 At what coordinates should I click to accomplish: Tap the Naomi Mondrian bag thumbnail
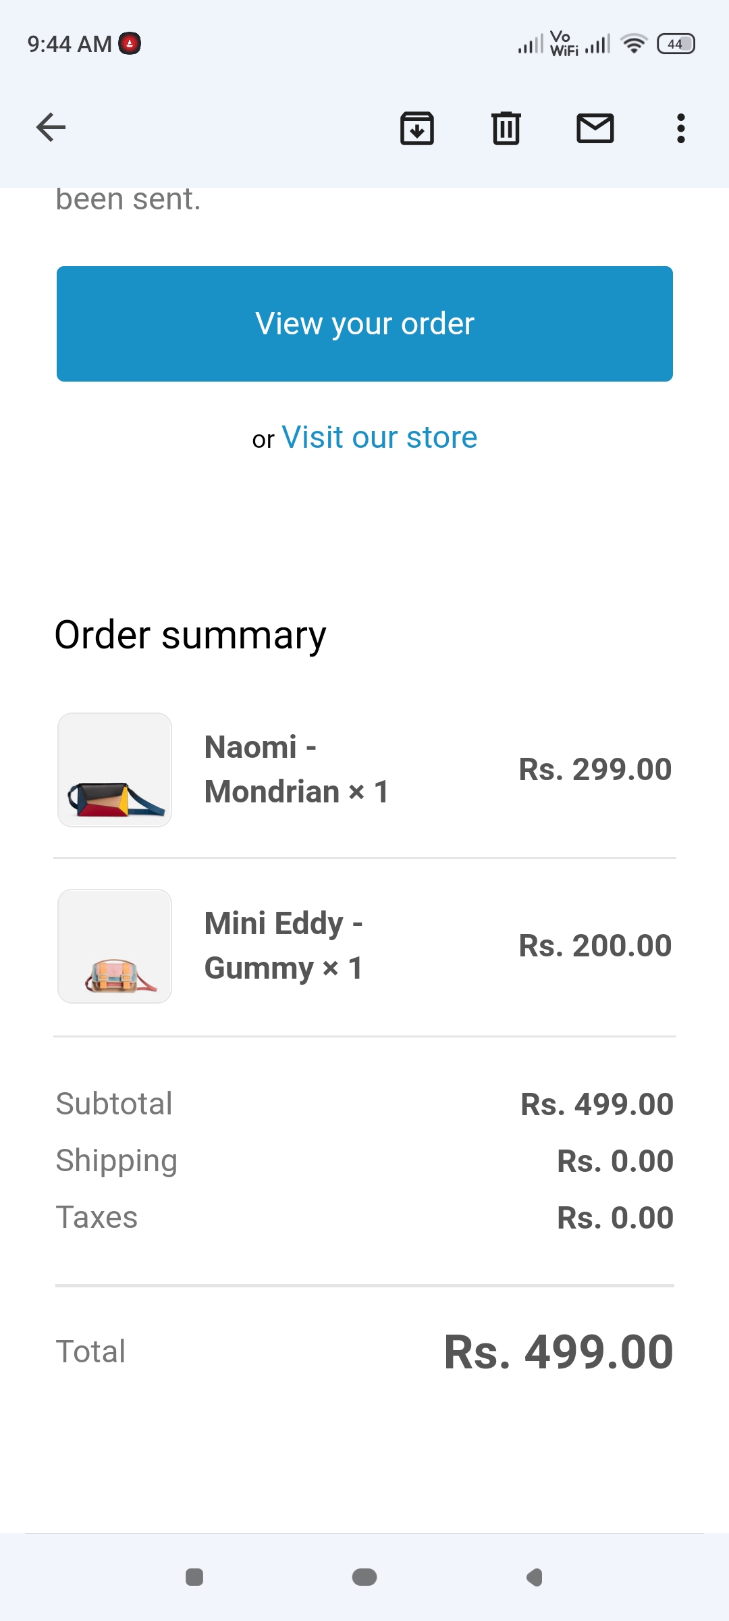115,770
